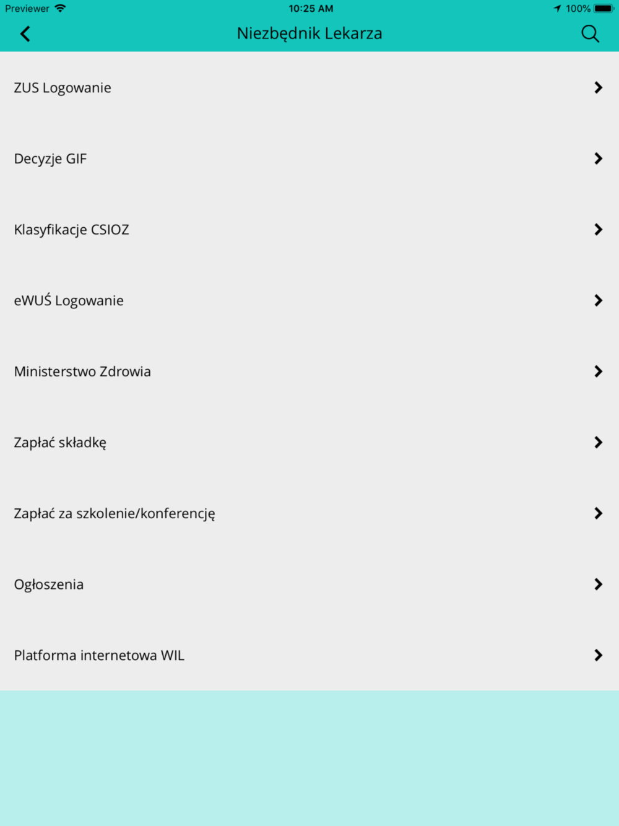
Task: Tap the arrow next to Platforma internetowa WIL
Action: click(598, 655)
